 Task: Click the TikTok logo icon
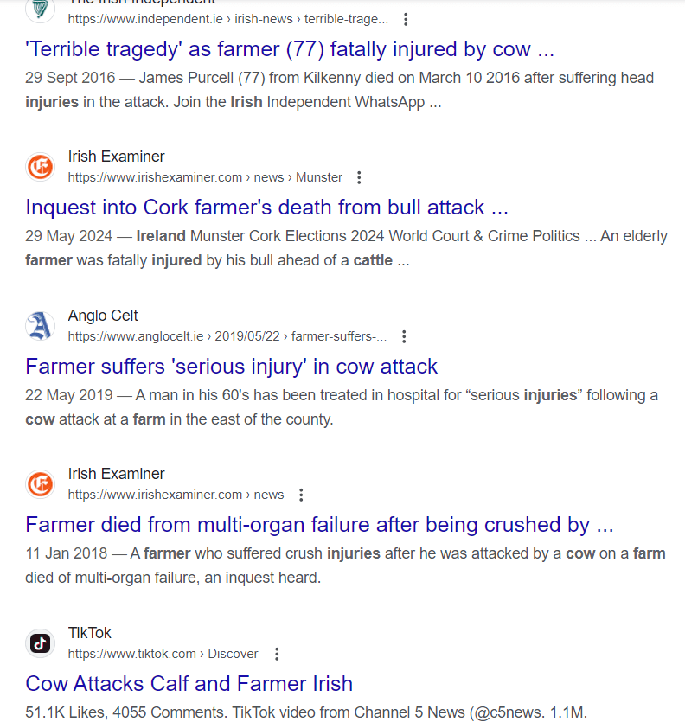[x=40, y=643]
